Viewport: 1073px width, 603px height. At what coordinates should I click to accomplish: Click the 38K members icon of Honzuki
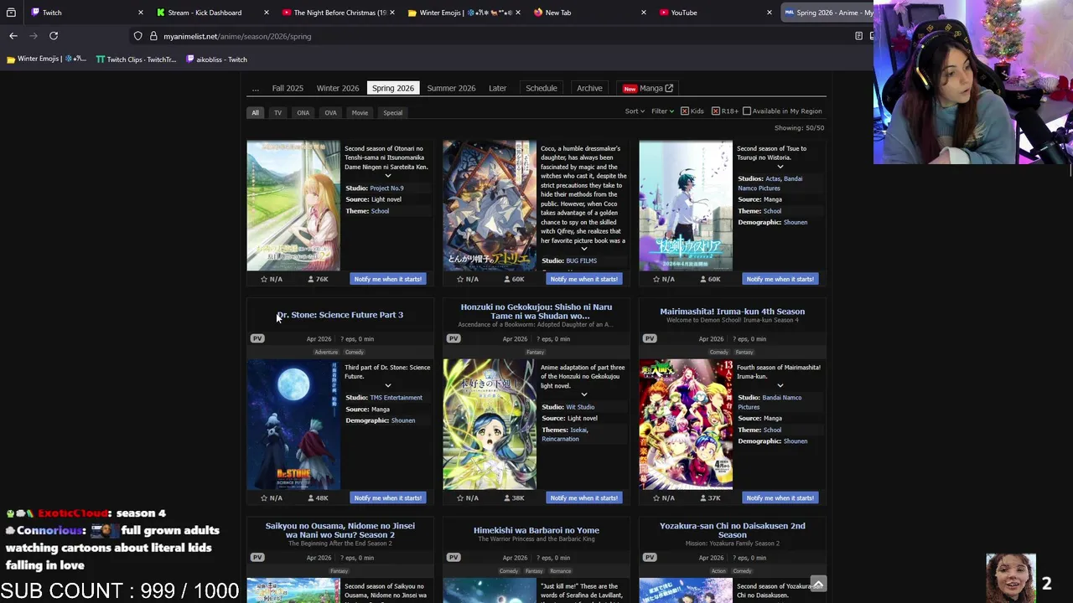click(x=507, y=497)
